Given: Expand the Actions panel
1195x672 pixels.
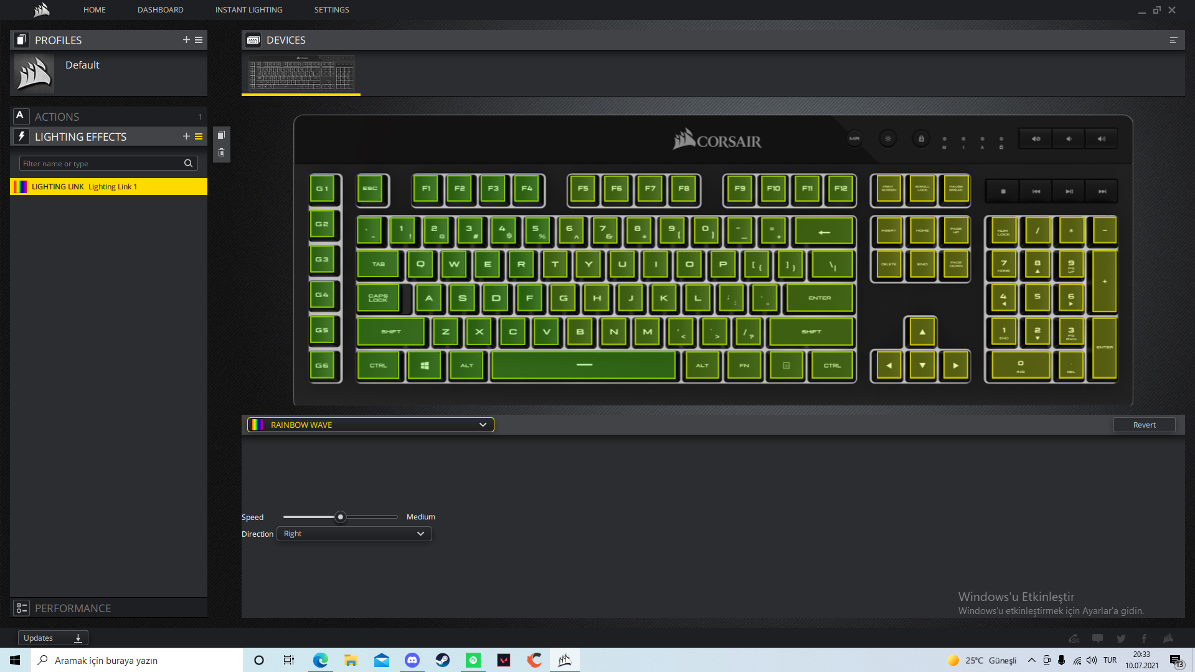Looking at the screenshot, I should pos(108,116).
